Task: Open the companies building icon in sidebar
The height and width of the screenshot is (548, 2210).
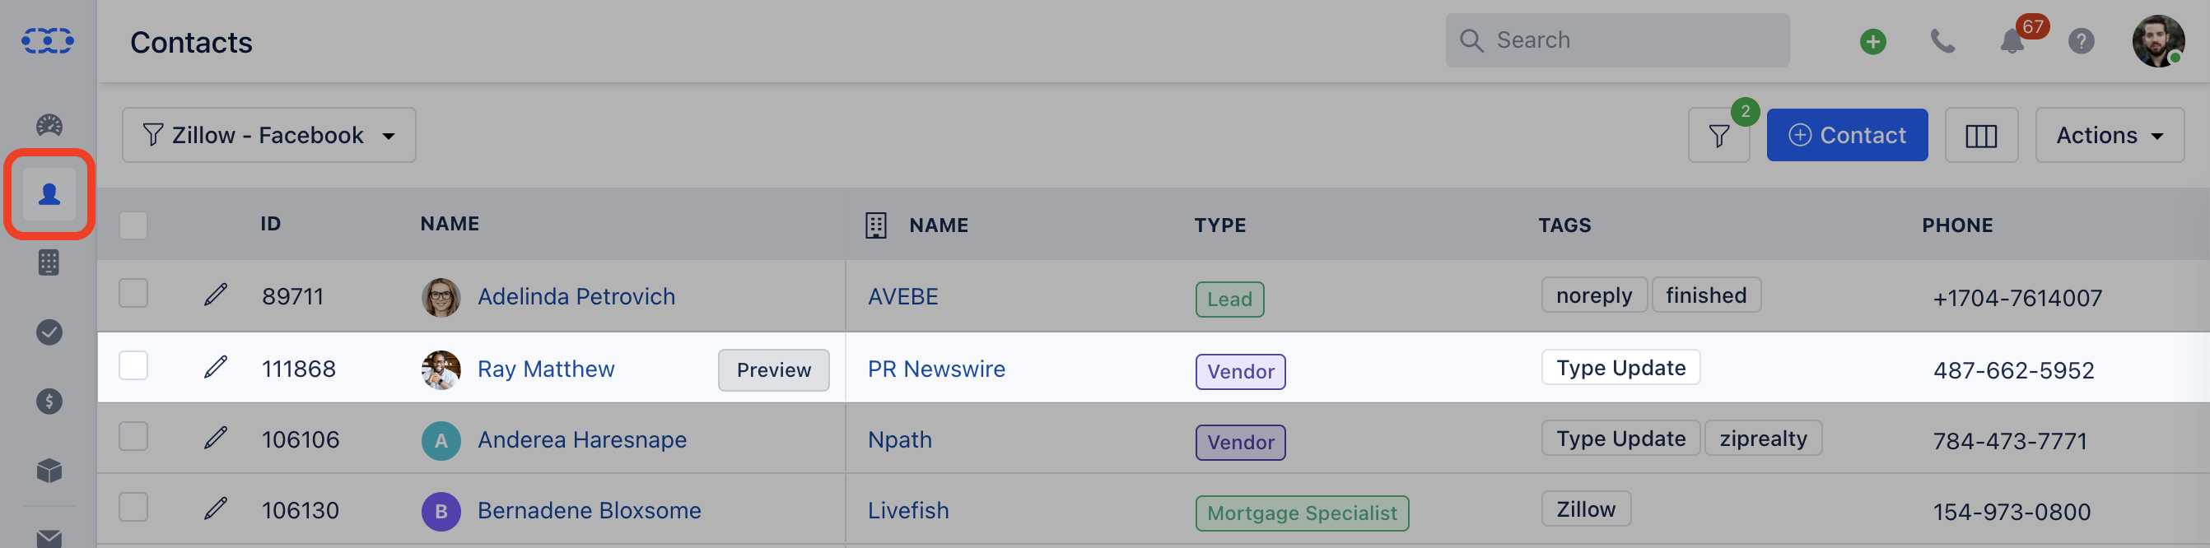Action: [49, 262]
